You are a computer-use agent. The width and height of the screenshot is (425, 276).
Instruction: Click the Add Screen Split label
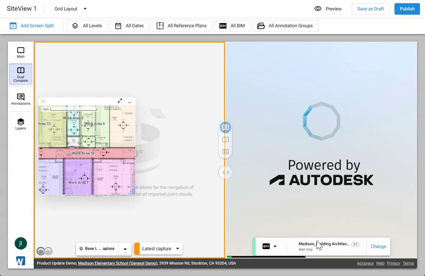(x=37, y=26)
